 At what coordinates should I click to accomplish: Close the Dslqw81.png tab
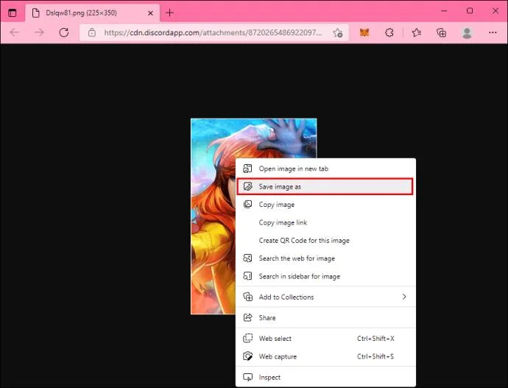[150, 13]
